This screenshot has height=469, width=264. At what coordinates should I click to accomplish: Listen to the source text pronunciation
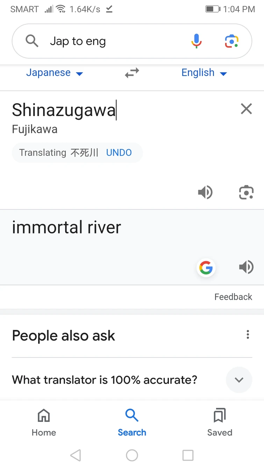(205, 192)
